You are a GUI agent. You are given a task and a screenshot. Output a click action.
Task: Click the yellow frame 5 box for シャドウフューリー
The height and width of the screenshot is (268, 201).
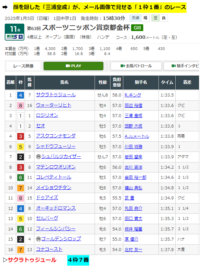[x=21, y=146]
